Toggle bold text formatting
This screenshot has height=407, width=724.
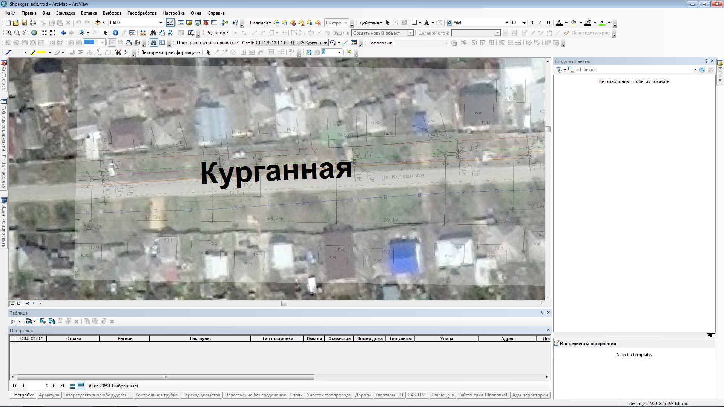[531, 23]
